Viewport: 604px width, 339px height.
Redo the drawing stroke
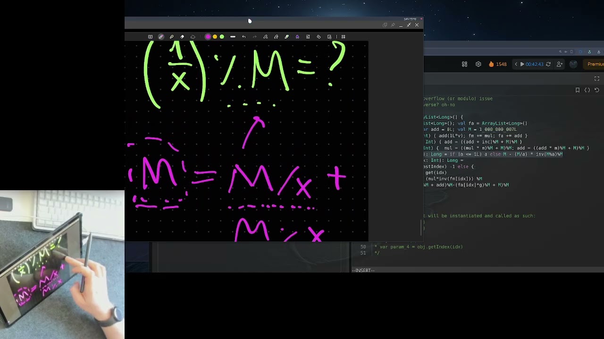pos(255,37)
